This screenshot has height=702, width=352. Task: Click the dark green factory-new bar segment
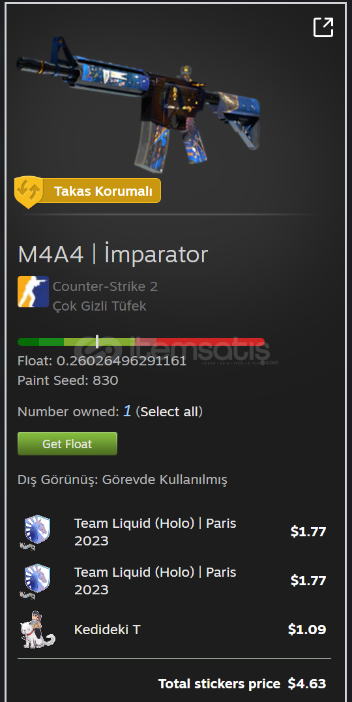tap(28, 342)
